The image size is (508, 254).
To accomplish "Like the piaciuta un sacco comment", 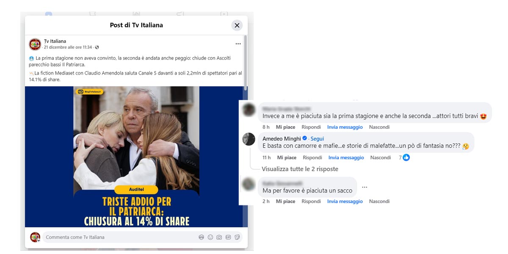I will coord(285,202).
